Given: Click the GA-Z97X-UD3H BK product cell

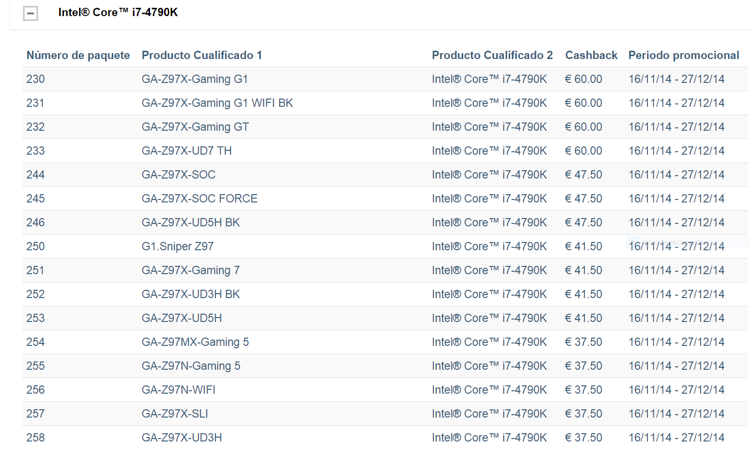Looking at the screenshot, I should 191,294.
